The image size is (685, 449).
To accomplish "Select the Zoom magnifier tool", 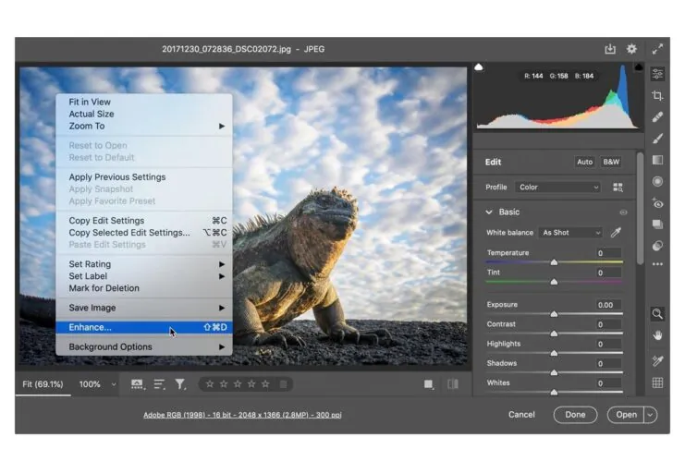I will click(x=657, y=314).
